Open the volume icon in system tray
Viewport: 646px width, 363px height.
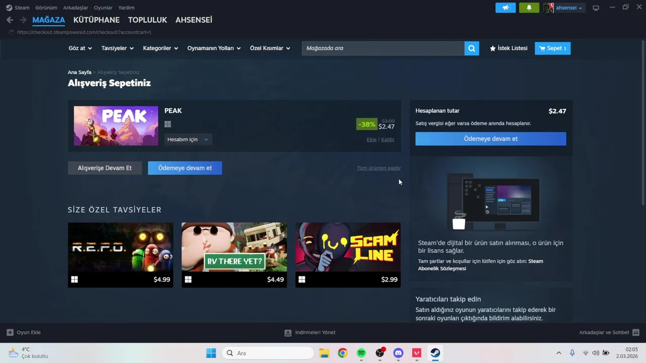(596, 353)
